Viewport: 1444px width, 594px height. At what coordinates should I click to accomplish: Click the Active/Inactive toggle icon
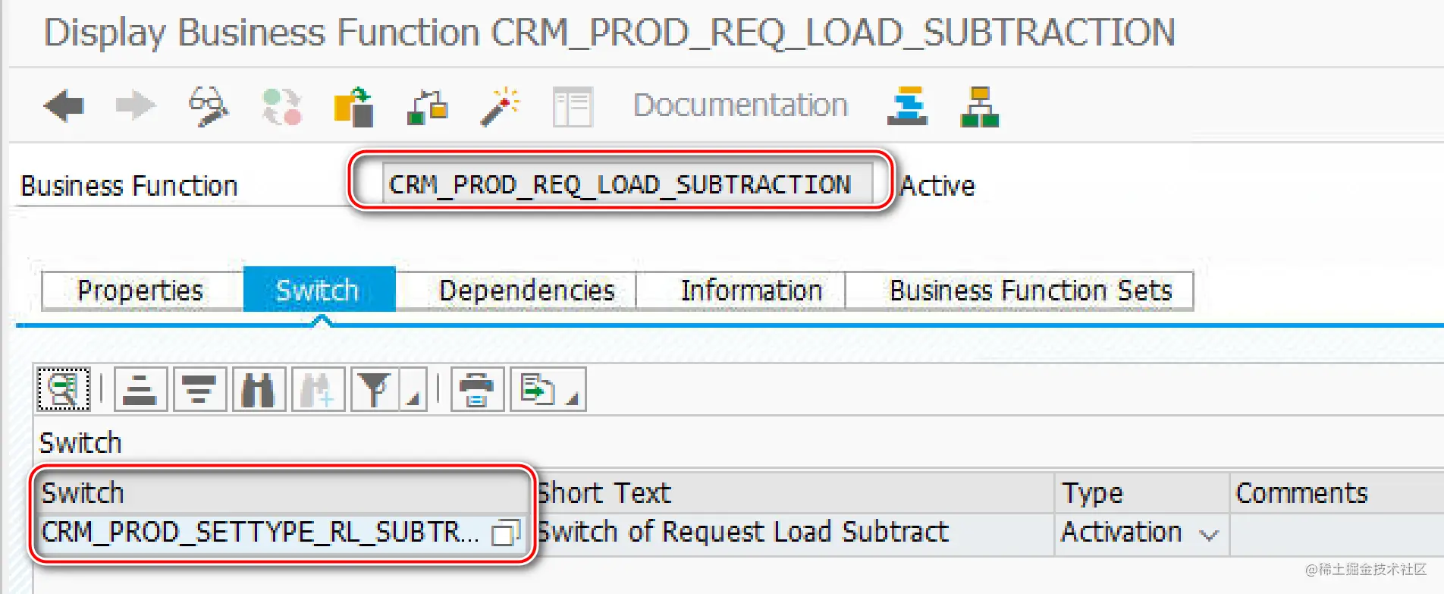point(281,106)
